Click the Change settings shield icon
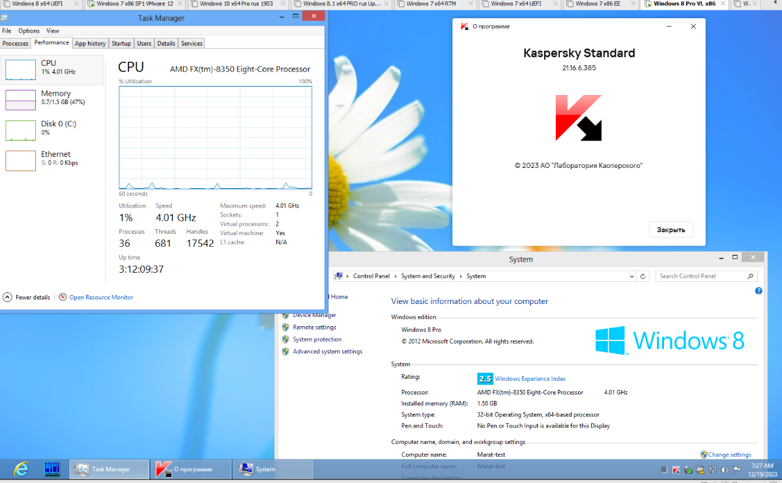This screenshot has height=483, width=782. pyautogui.click(x=704, y=454)
